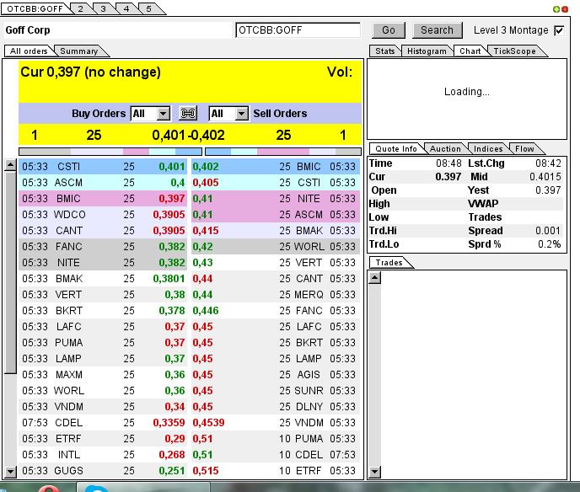
Task: Select the Indices tab
Action: pyautogui.click(x=488, y=148)
